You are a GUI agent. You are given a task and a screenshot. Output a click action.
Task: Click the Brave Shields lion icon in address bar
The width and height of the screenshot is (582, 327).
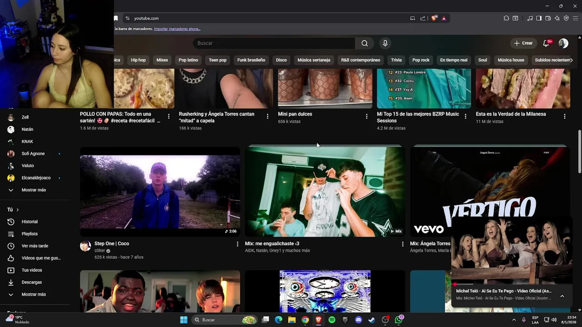434,18
